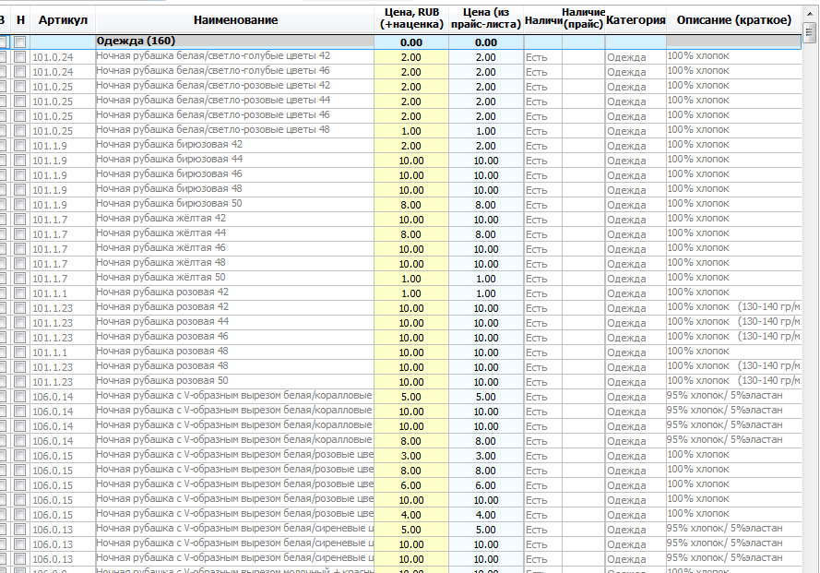
Task: Edit yellow price 1.00 for светло-розовые цветы 48
Action: click(411, 131)
